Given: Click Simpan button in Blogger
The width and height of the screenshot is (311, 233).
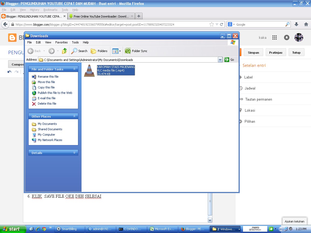Looking at the screenshot, I should click(253, 53).
